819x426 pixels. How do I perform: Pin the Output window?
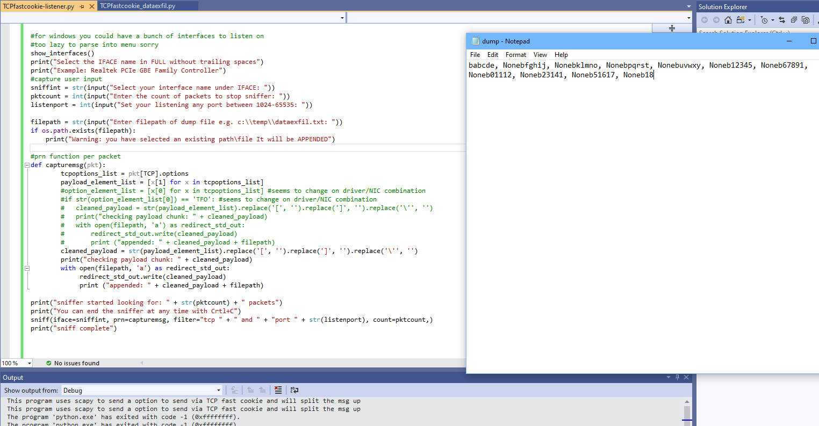pyautogui.click(x=677, y=377)
